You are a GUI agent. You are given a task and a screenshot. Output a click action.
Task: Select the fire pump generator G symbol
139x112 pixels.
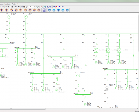pos(78,76)
